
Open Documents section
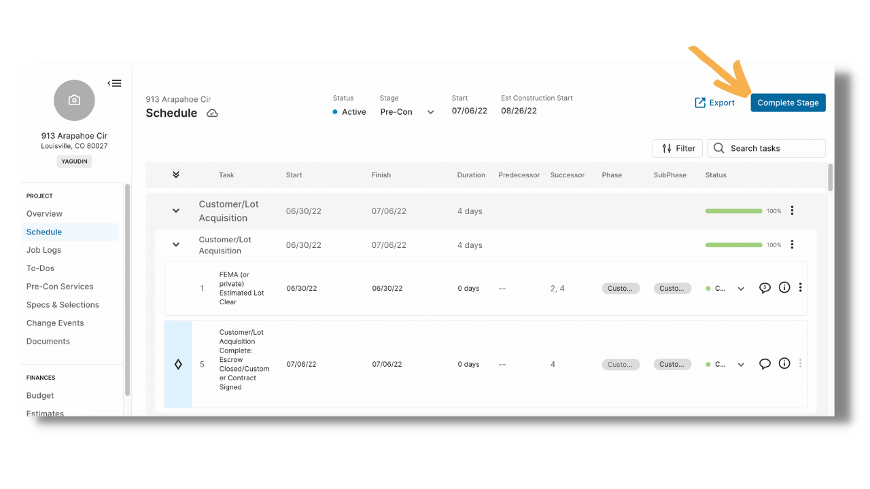pyautogui.click(x=48, y=342)
